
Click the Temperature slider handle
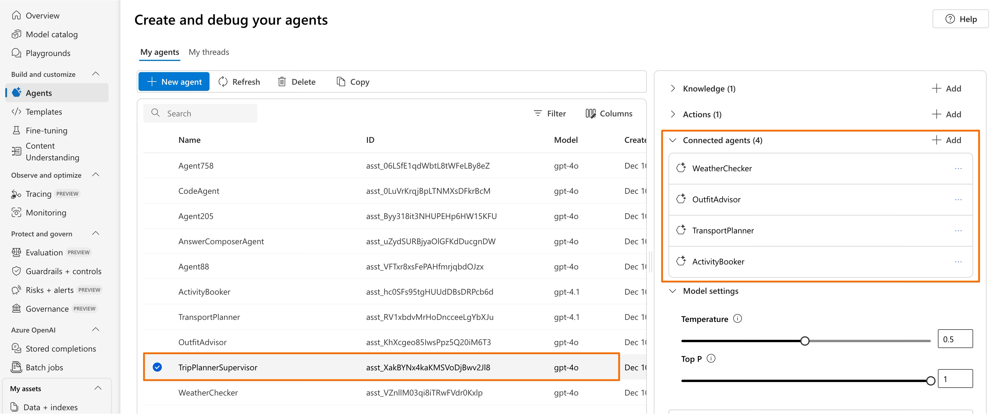click(805, 341)
